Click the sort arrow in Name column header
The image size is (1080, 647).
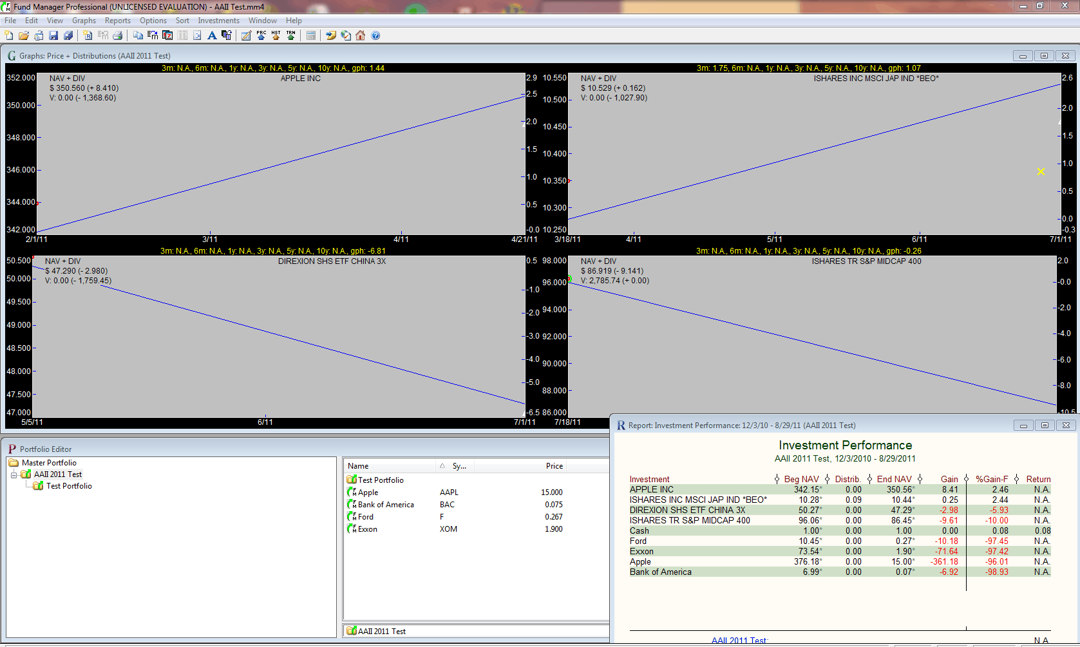tap(442, 466)
